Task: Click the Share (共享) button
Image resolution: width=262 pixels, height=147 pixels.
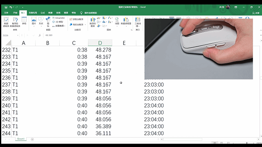Action: (x=256, y=13)
